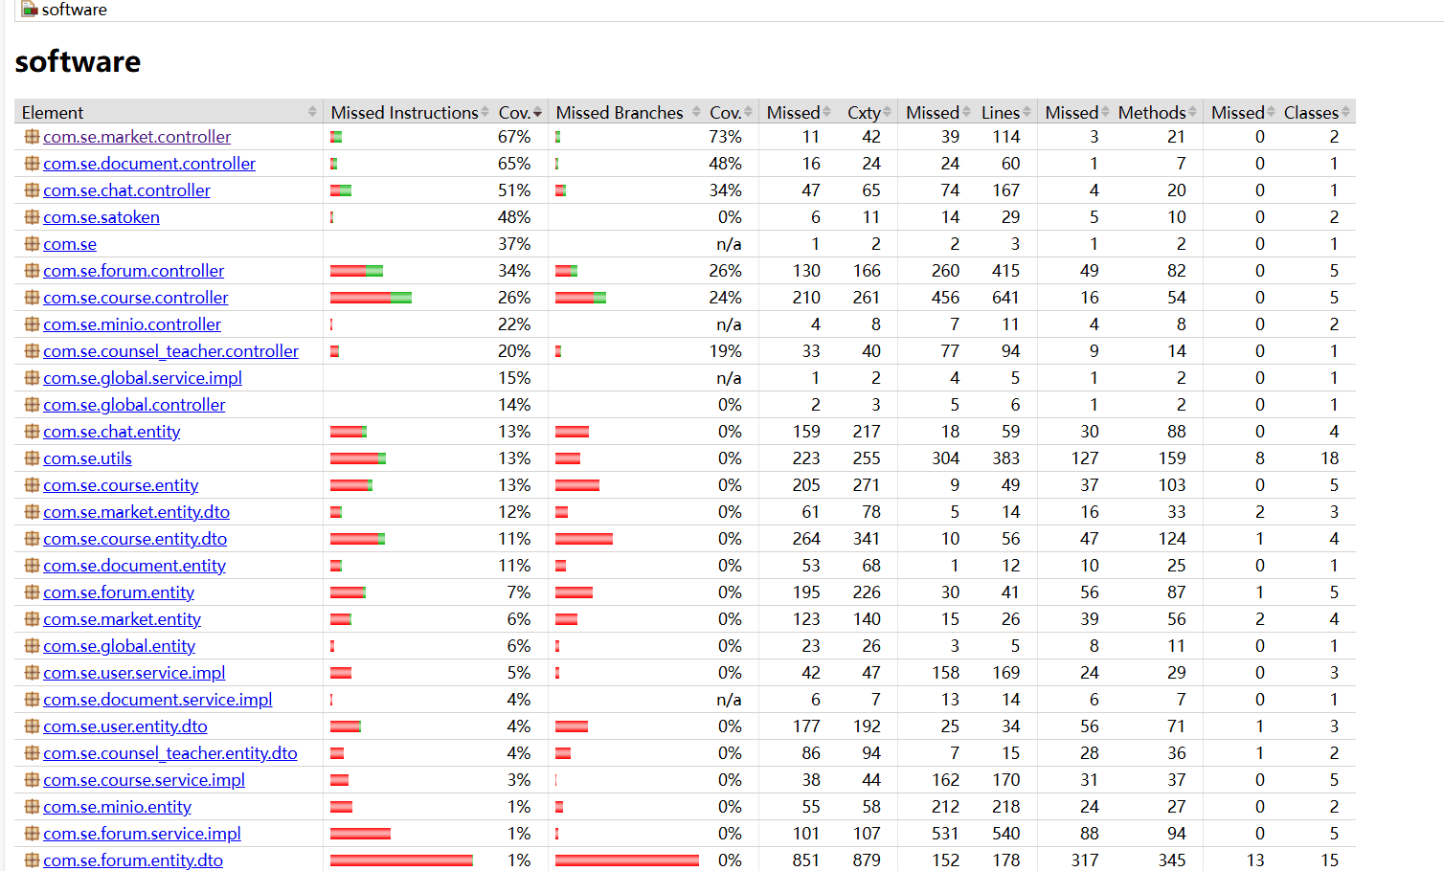This screenshot has width=1444, height=871.
Task: Click the package icon beside com.se.minio.controller
Action: [x=32, y=324]
